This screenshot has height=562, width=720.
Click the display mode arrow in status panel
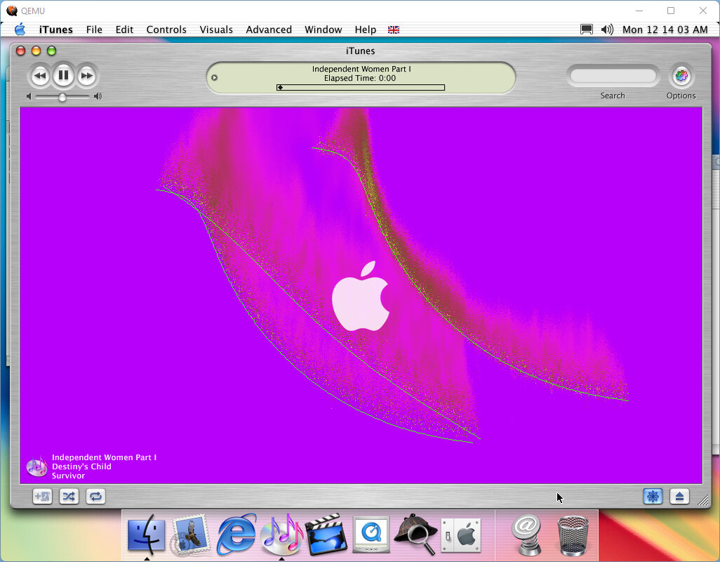[215, 78]
